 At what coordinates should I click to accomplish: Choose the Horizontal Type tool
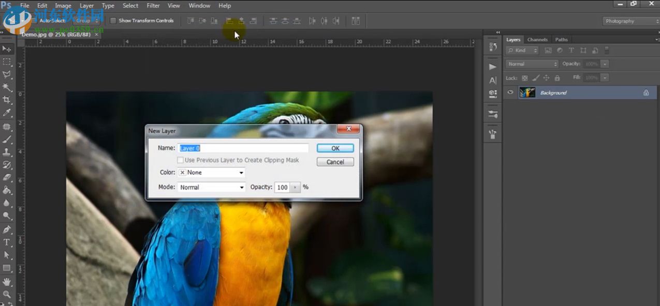tap(7, 242)
